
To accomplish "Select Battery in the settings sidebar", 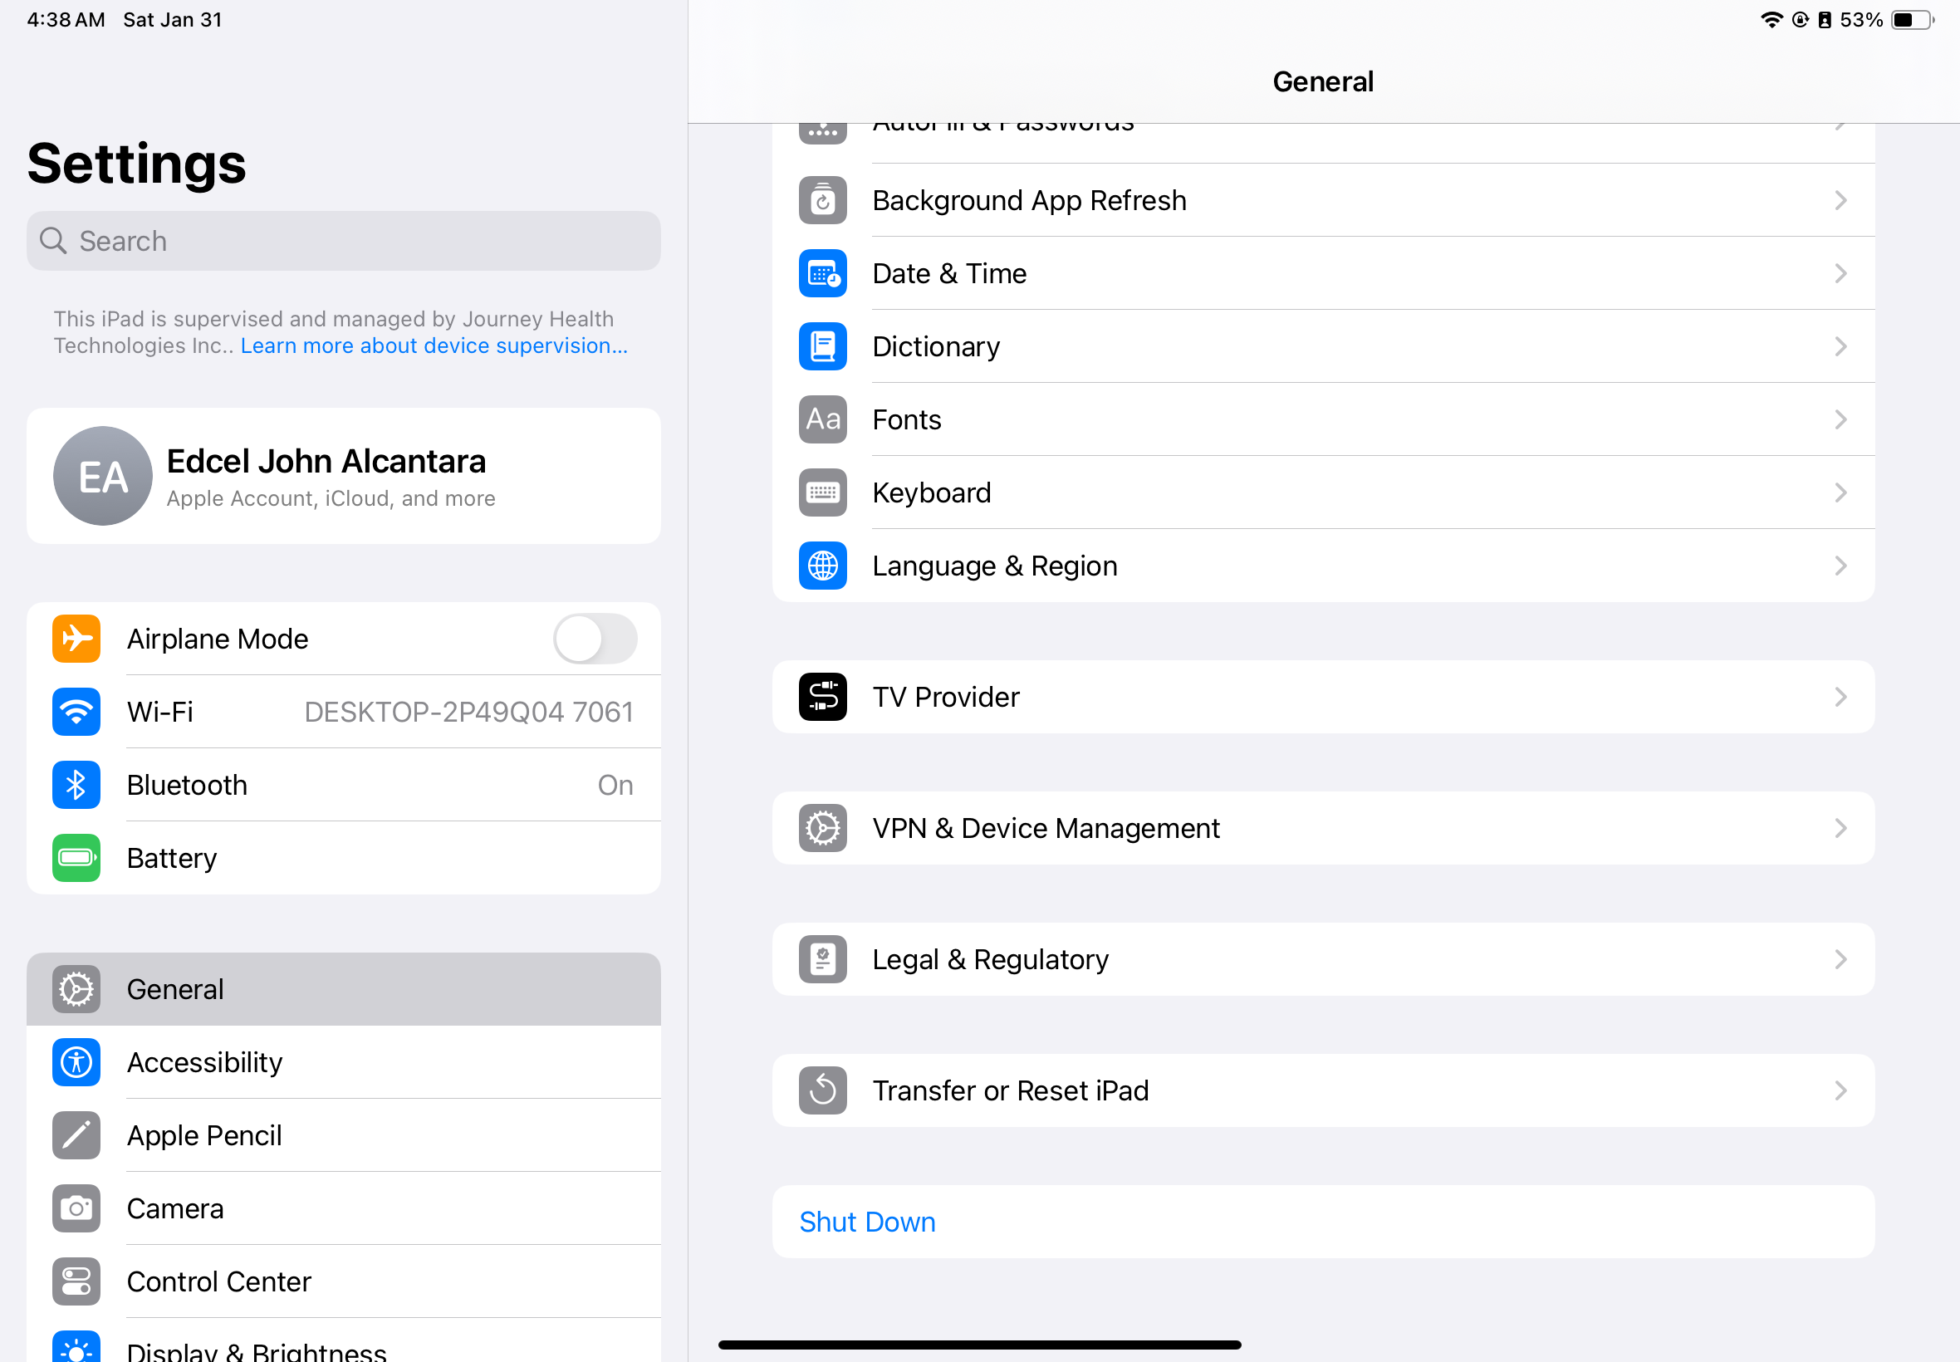I will click(344, 859).
